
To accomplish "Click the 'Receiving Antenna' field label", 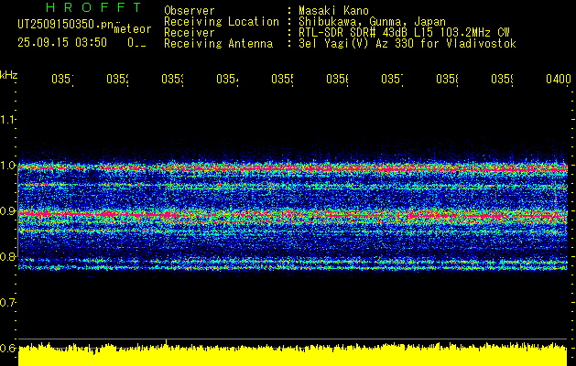I will click(218, 44).
